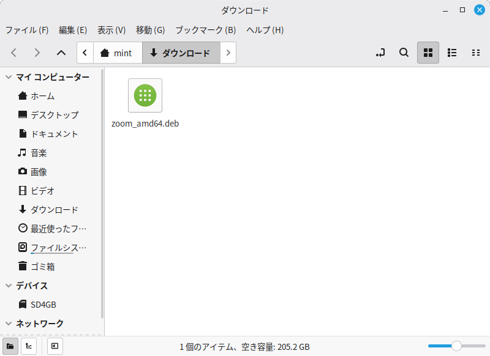Screen dimensions: 490x356
Task: Switch to list view
Action: click(x=452, y=53)
